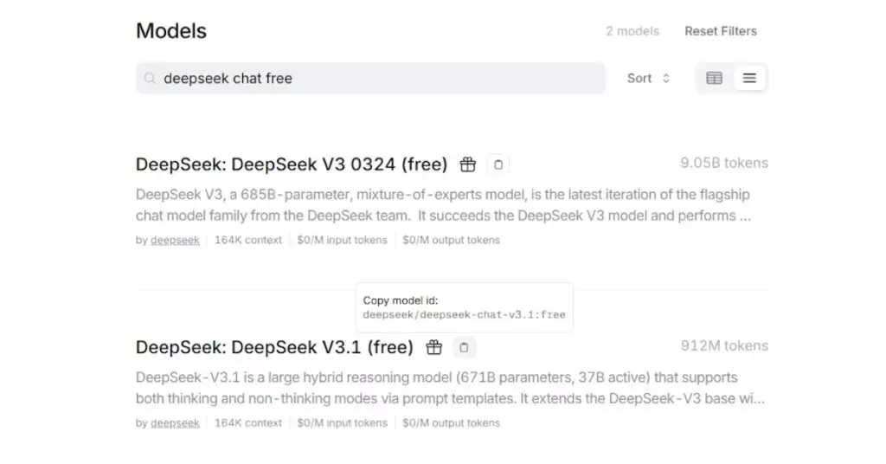Copy model id for DeepSeek V3.1
This screenshot has width=886, height=464.
point(464,347)
